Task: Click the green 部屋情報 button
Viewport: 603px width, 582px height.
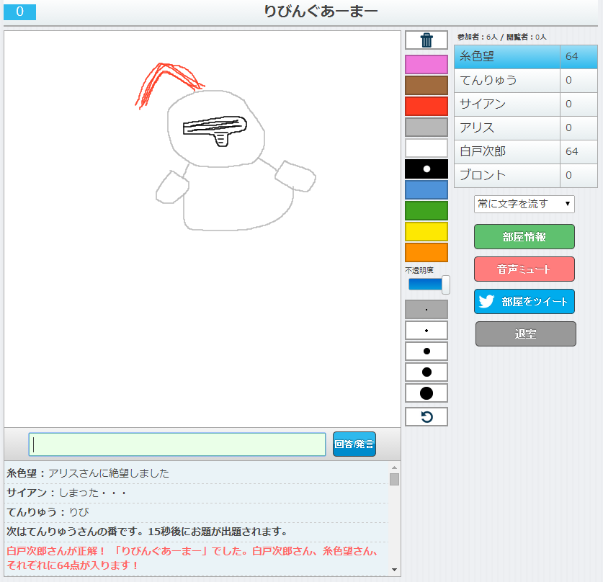Action: coord(524,236)
